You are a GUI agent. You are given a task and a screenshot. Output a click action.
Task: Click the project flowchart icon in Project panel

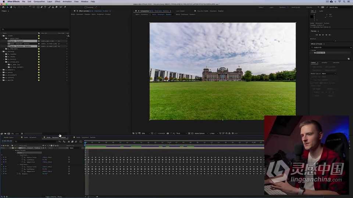68,36
